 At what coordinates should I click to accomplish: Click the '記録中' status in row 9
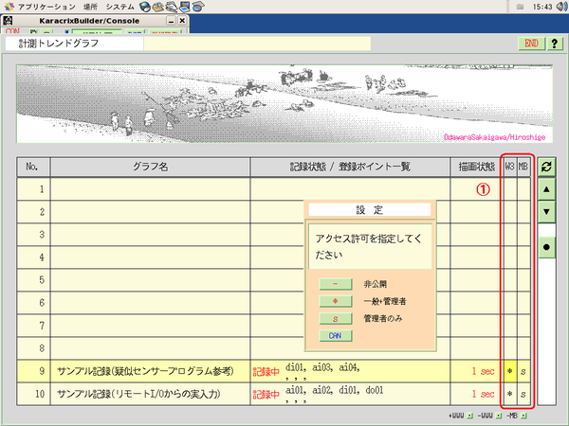[x=266, y=372]
